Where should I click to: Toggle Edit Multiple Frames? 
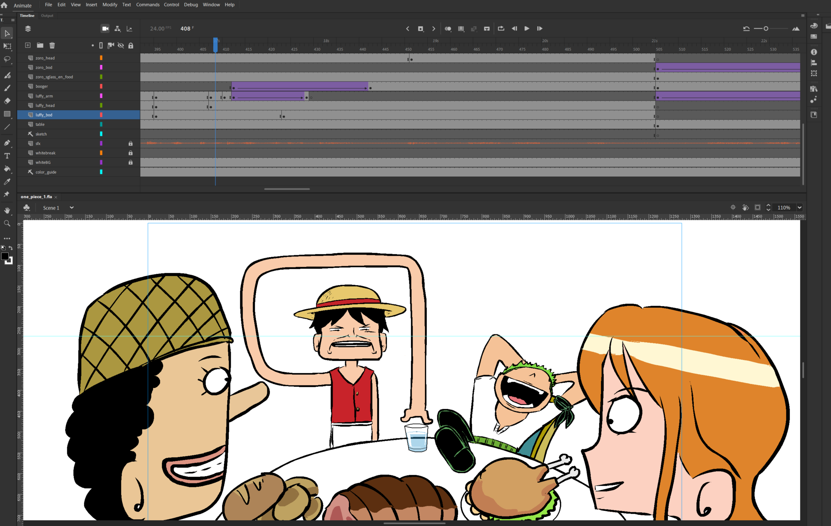[x=461, y=29]
